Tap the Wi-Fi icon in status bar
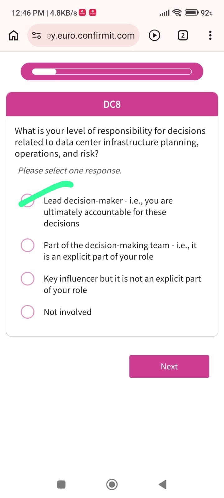Screen dimensions: 224x498 point(177,13)
